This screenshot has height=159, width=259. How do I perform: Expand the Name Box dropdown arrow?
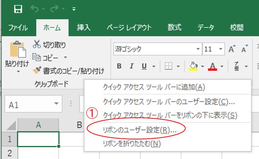coord(56,105)
